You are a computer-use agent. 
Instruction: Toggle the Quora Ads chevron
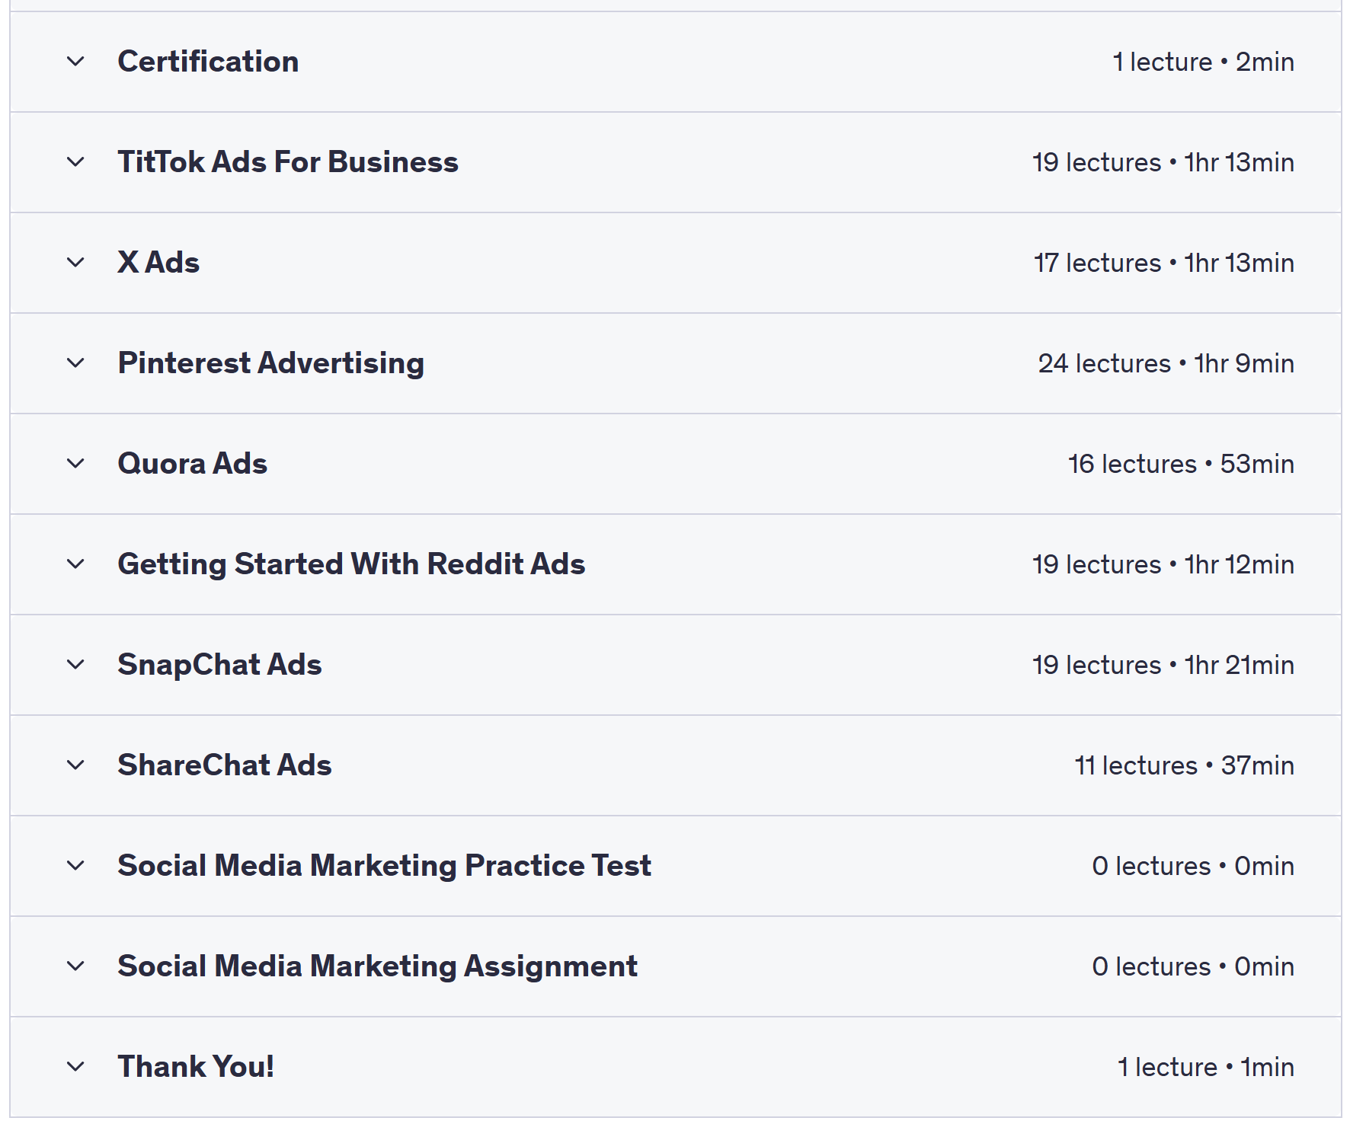tap(75, 464)
